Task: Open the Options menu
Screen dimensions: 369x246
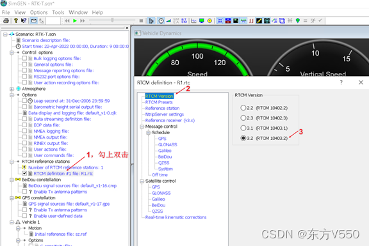Action: (x=38, y=12)
